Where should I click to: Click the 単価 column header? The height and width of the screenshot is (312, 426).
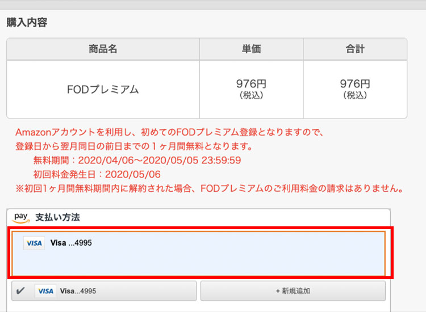tap(251, 49)
